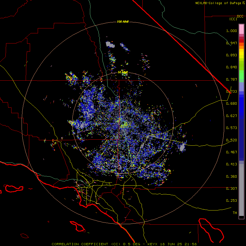Viewport: 246px width, 246px height.
Task: Select the DCC label above the scale
Action: point(240,16)
